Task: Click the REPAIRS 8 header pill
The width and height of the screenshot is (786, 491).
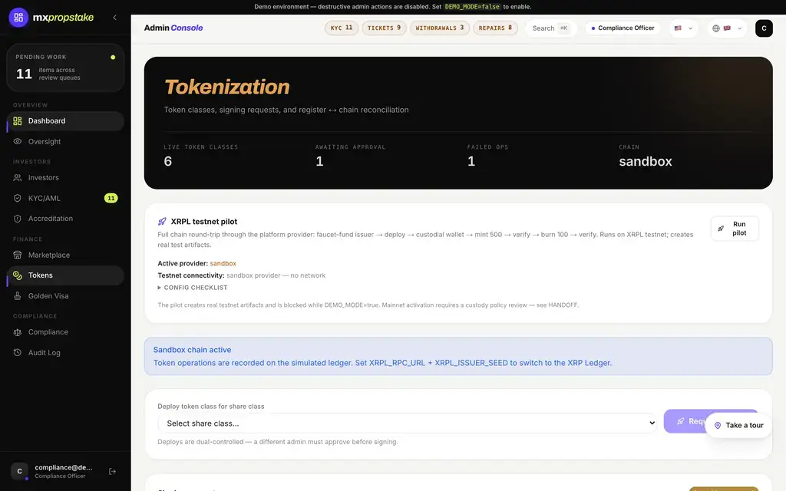Action: point(495,28)
